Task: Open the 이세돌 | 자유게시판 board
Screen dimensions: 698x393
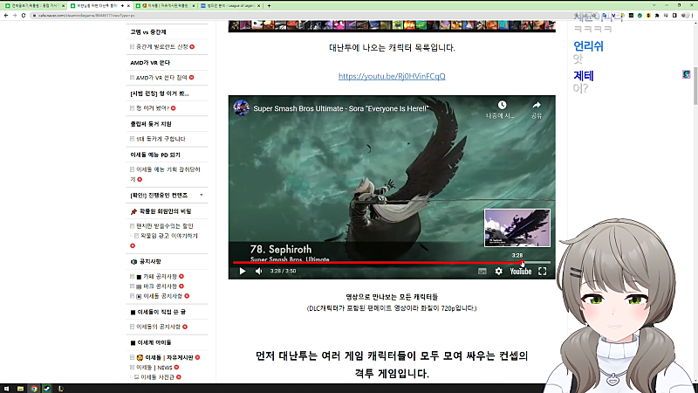Action: click(166, 358)
